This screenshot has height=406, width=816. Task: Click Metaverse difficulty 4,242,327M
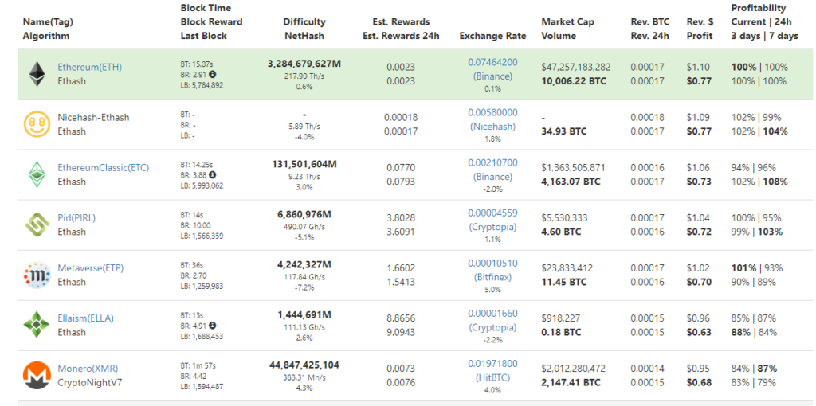click(304, 264)
